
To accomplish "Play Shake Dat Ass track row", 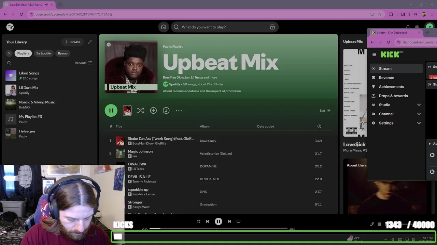I will click(x=218, y=141).
